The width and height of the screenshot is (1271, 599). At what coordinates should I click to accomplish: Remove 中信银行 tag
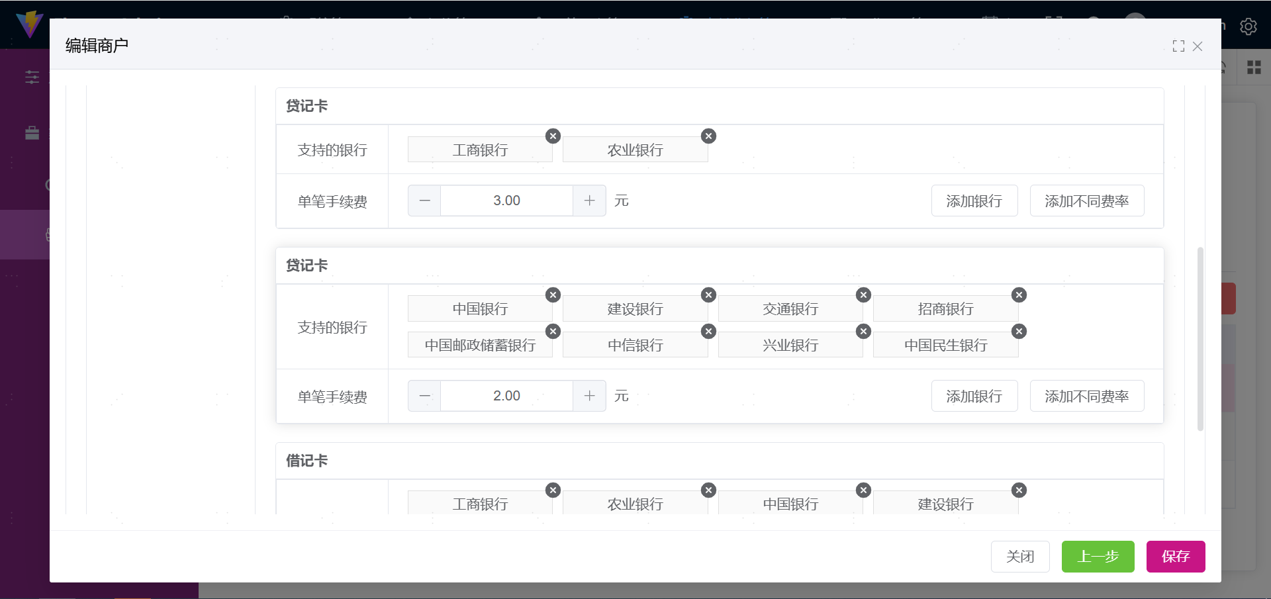708,332
